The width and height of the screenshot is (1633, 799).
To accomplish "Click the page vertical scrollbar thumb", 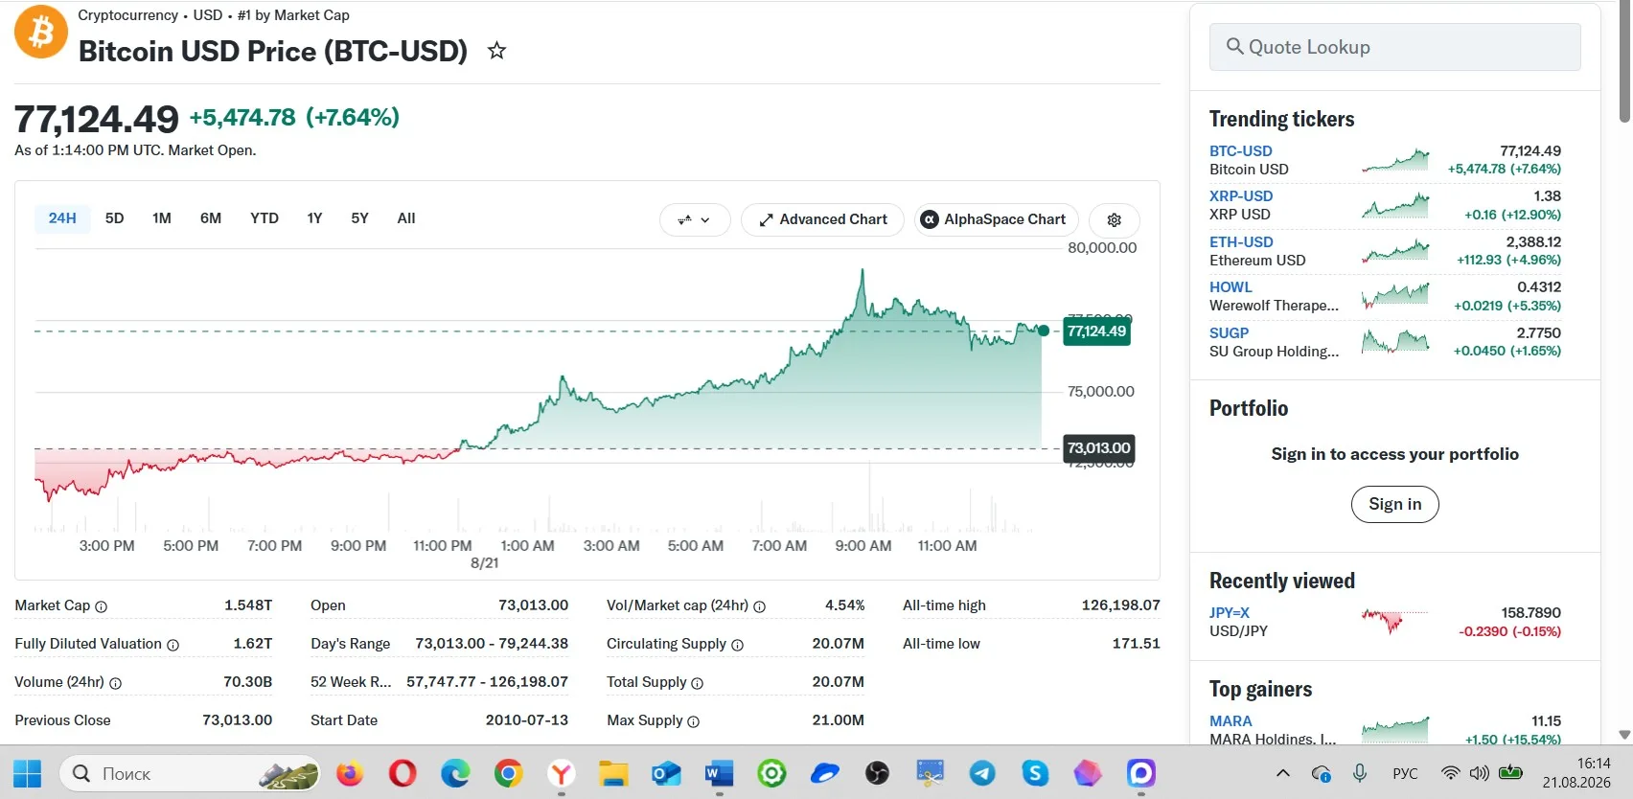I will 1624,61.
